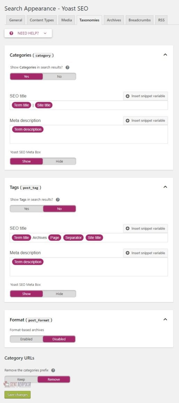Click Term description pill in Categories meta description
The width and height of the screenshot is (179, 403).
(28, 129)
